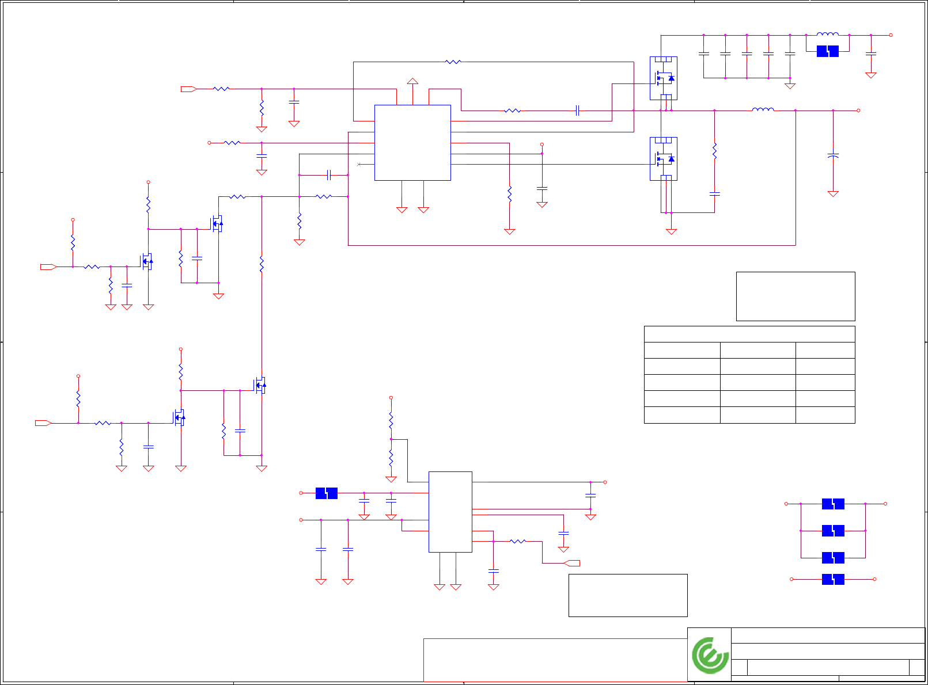Screen dimensions: 928x685
Task: Select the large controller IC rectangle
Action: click(412, 143)
